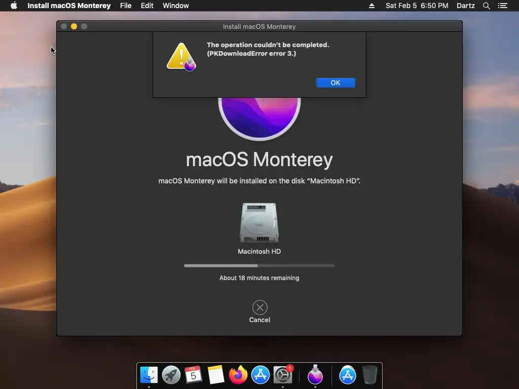Select the Macintosh HD disk icon
519x389 pixels.
[259, 223]
